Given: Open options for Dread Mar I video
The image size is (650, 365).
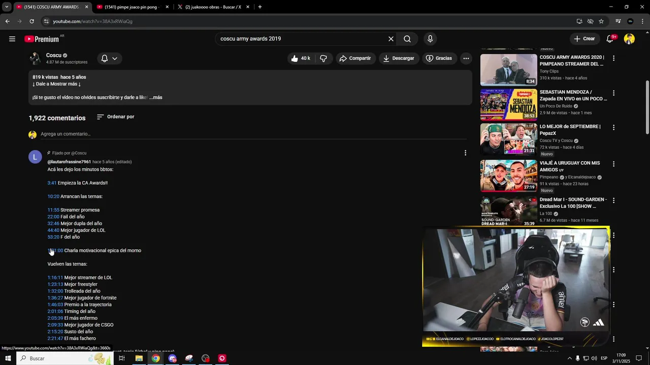Looking at the screenshot, I should pos(613,201).
